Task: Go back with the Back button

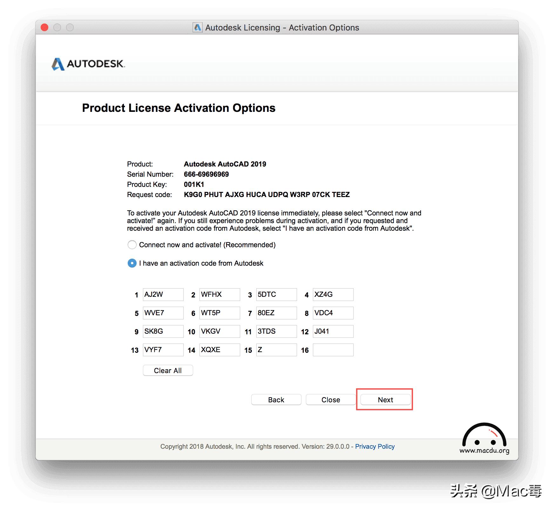Action: pyautogui.click(x=276, y=400)
